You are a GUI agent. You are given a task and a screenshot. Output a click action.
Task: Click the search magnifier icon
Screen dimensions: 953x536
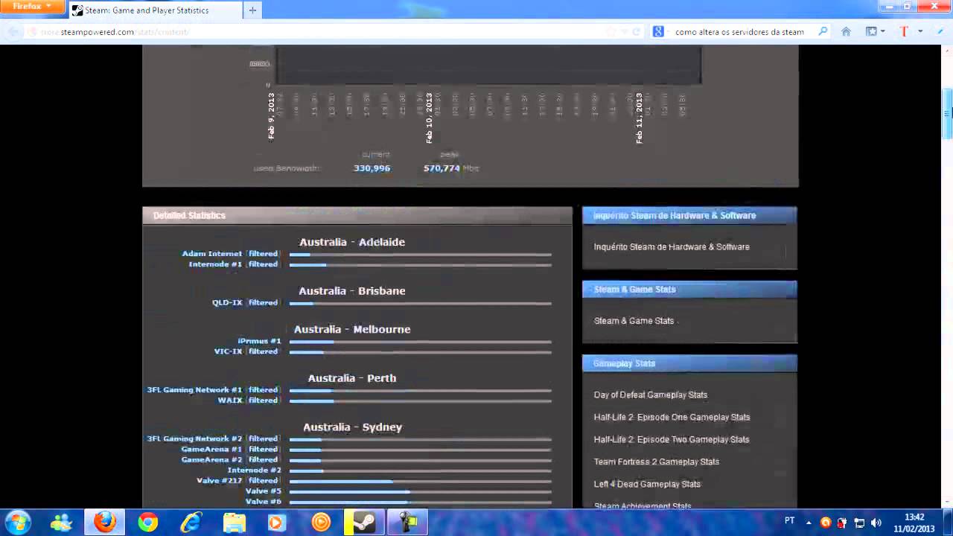[823, 31]
